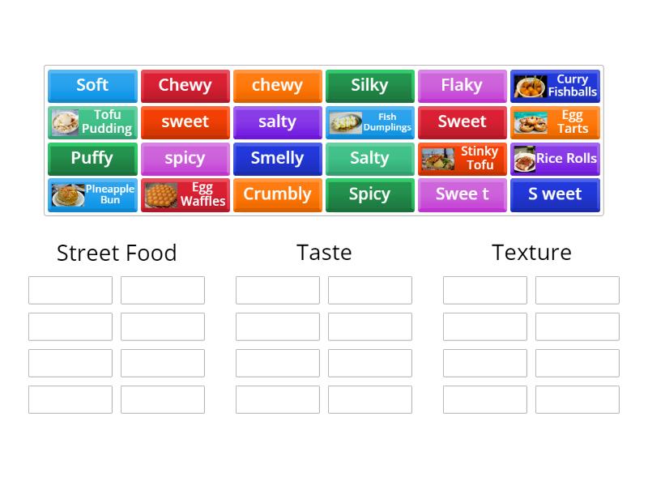Select the first empty slot under Taste
The image size is (648, 486).
coord(278,289)
